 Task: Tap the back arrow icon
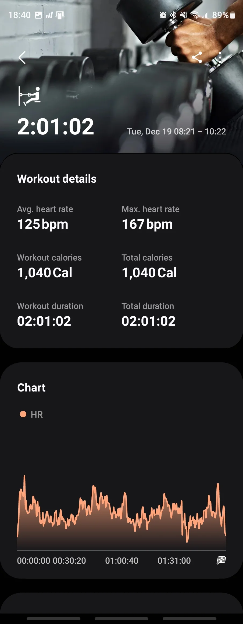click(x=22, y=57)
